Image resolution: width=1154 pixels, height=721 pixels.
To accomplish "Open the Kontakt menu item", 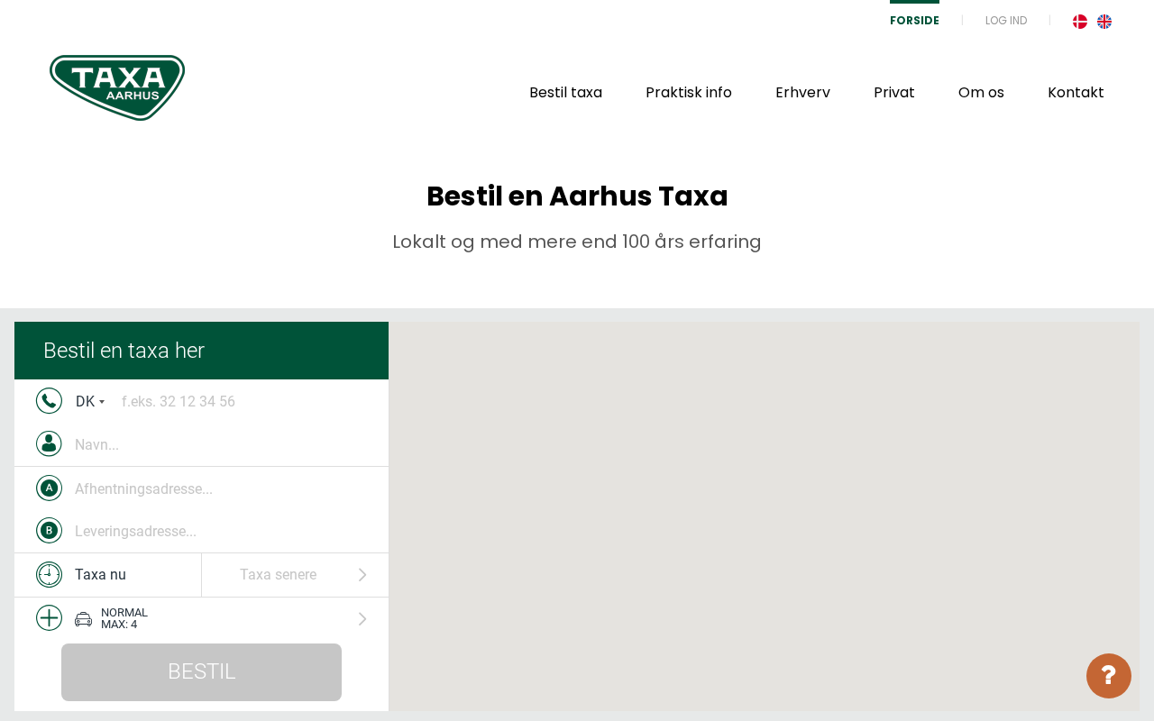I will [1076, 92].
